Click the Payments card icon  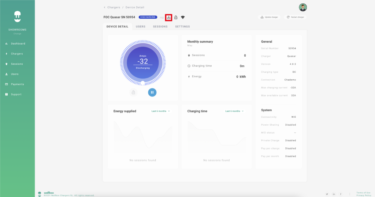7,84
